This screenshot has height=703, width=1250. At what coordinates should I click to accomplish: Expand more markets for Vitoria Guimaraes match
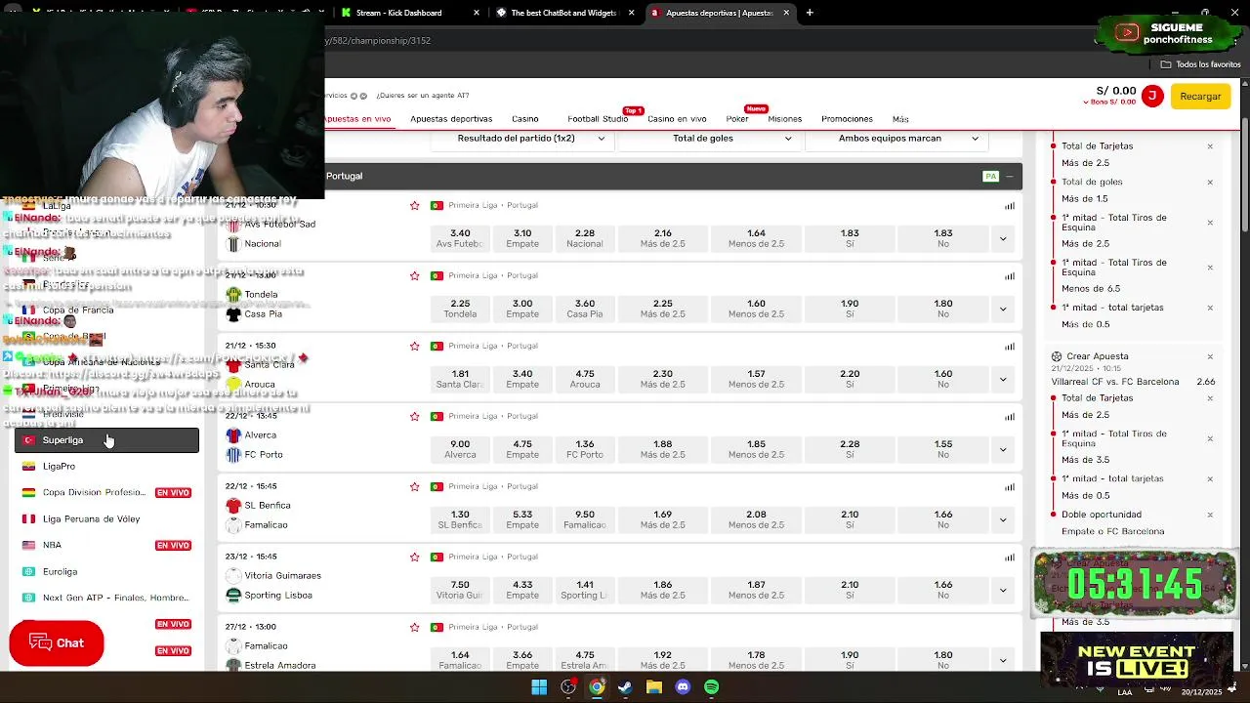tap(1003, 590)
